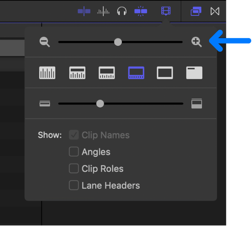Screen dimensions: 252x226
Task: Click the zoom in magnifier icon
Action: [196, 42]
